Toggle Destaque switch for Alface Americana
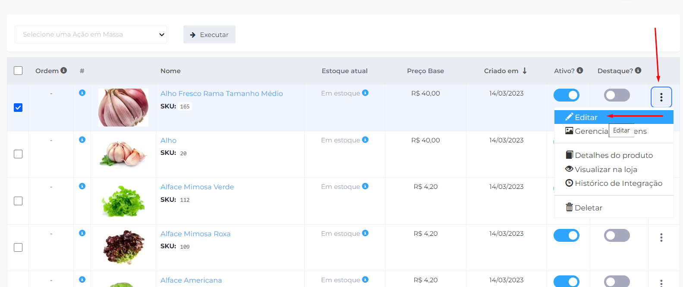 pyautogui.click(x=617, y=281)
